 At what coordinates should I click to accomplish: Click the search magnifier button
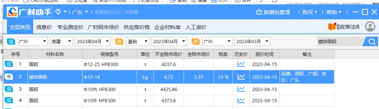(x=372, y=42)
